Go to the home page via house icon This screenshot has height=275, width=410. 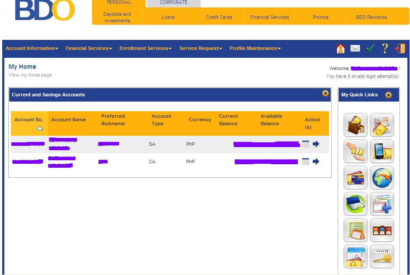(x=340, y=48)
